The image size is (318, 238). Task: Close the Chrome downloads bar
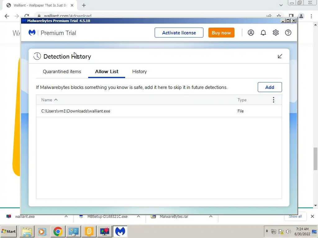click(x=312, y=216)
